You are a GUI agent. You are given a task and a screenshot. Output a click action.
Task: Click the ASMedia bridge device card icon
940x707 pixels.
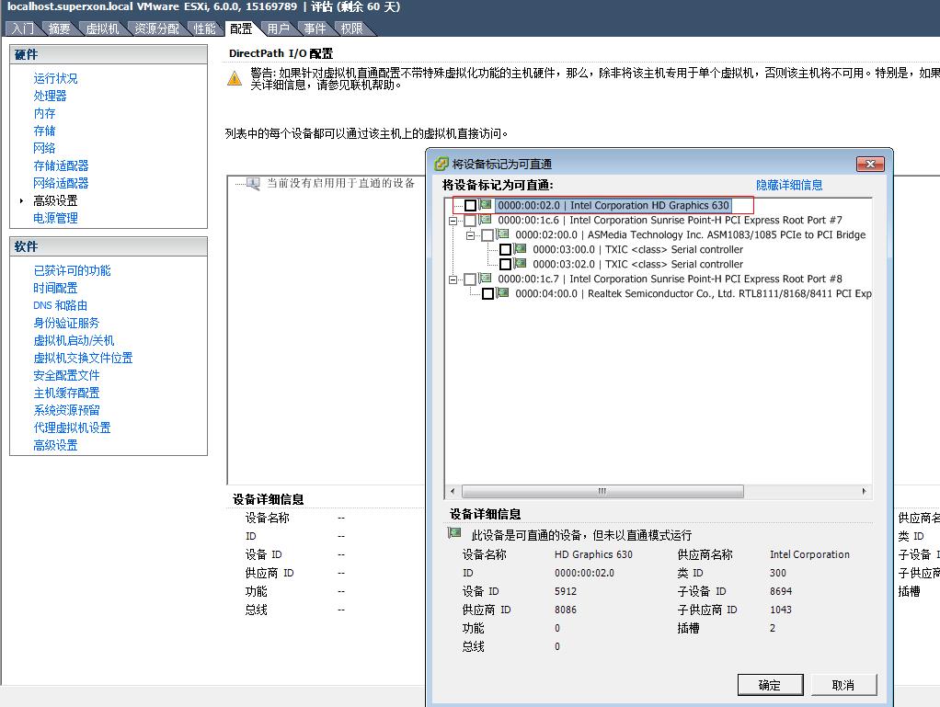tap(502, 234)
